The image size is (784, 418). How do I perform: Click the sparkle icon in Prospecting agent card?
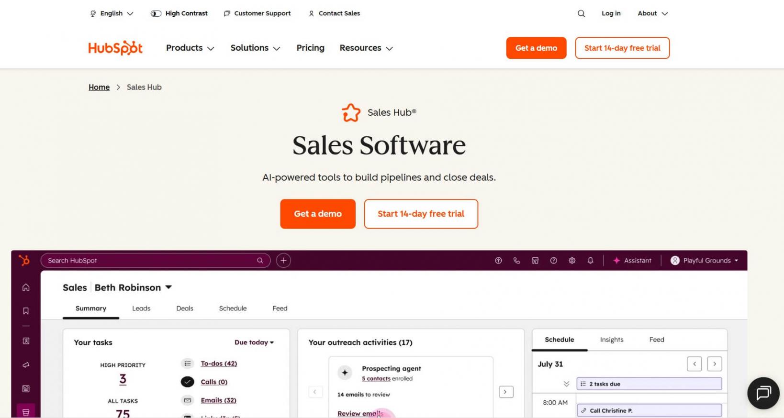pyautogui.click(x=345, y=372)
